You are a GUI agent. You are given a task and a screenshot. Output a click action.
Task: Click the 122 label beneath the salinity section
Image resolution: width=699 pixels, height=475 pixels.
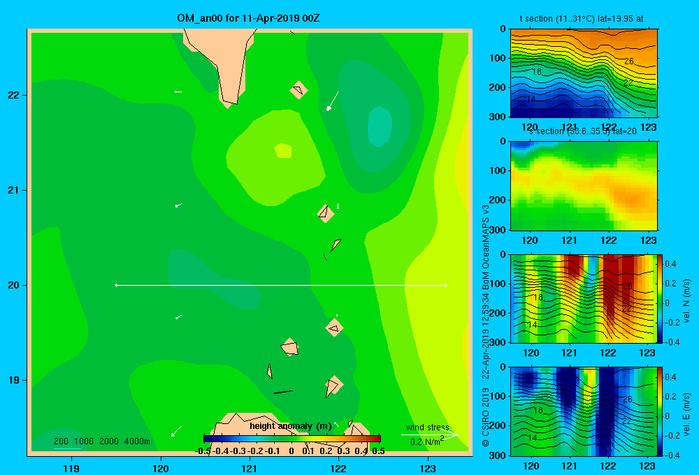tap(608, 240)
